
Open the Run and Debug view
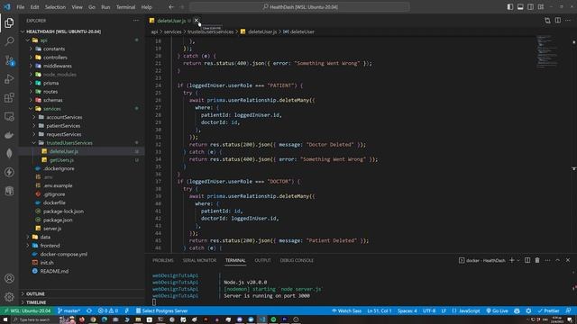9,79
